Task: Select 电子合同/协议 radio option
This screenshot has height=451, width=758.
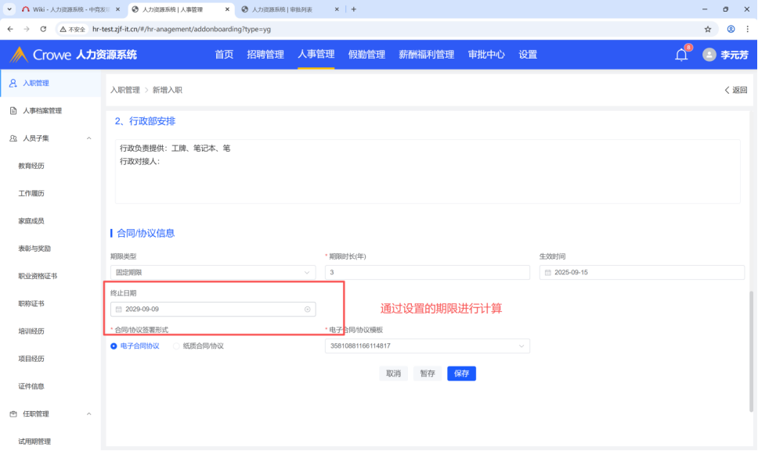Action: click(114, 345)
